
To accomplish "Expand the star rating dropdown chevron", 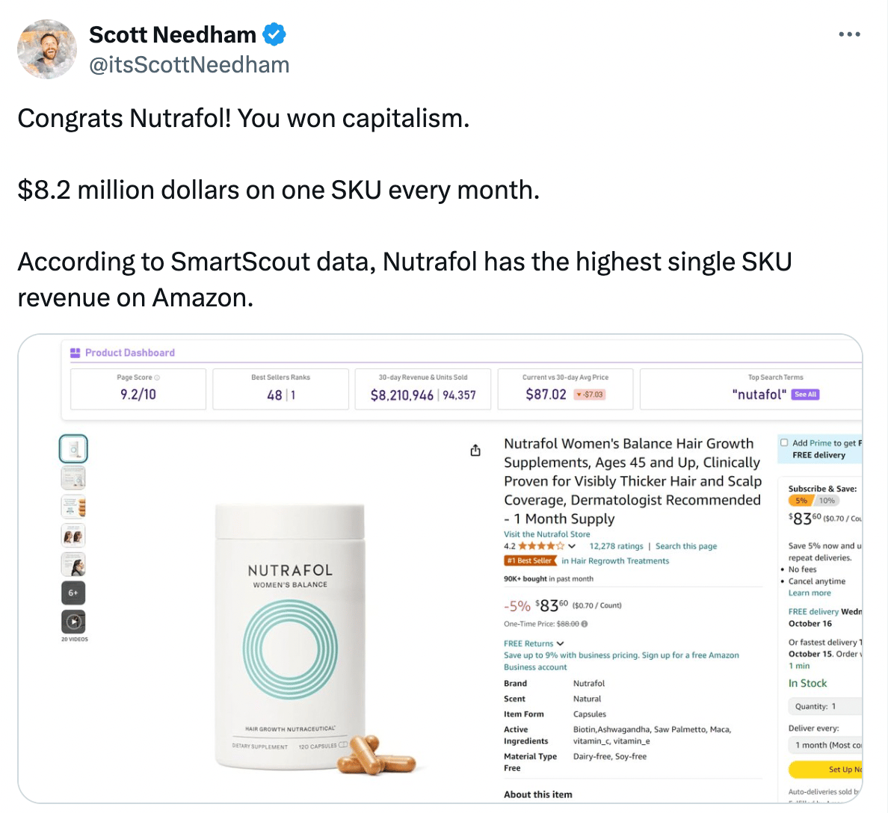I will [x=572, y=546].
